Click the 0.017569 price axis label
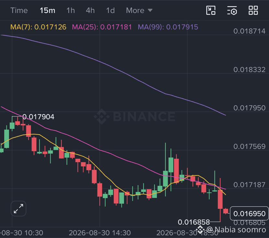 (249, 146)
